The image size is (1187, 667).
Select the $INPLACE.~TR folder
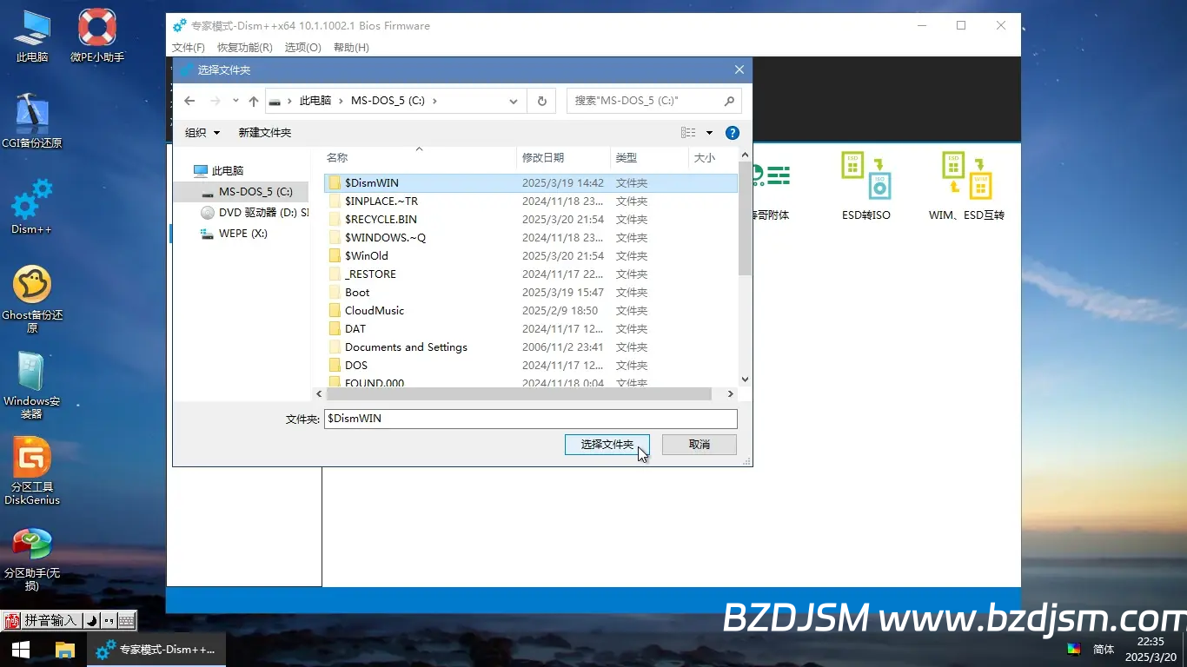click(x=531, y=201)
